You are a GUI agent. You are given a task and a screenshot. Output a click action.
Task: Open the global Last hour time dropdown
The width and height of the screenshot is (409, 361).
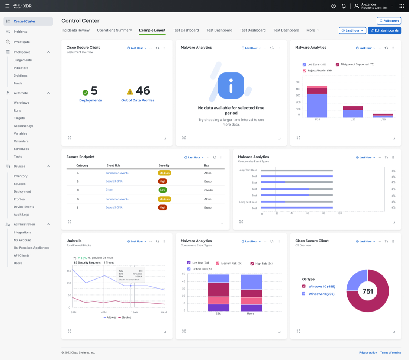click(352, 30)
